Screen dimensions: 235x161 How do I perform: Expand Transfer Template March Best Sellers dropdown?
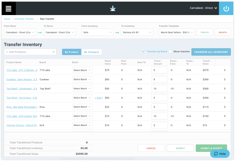177,32
